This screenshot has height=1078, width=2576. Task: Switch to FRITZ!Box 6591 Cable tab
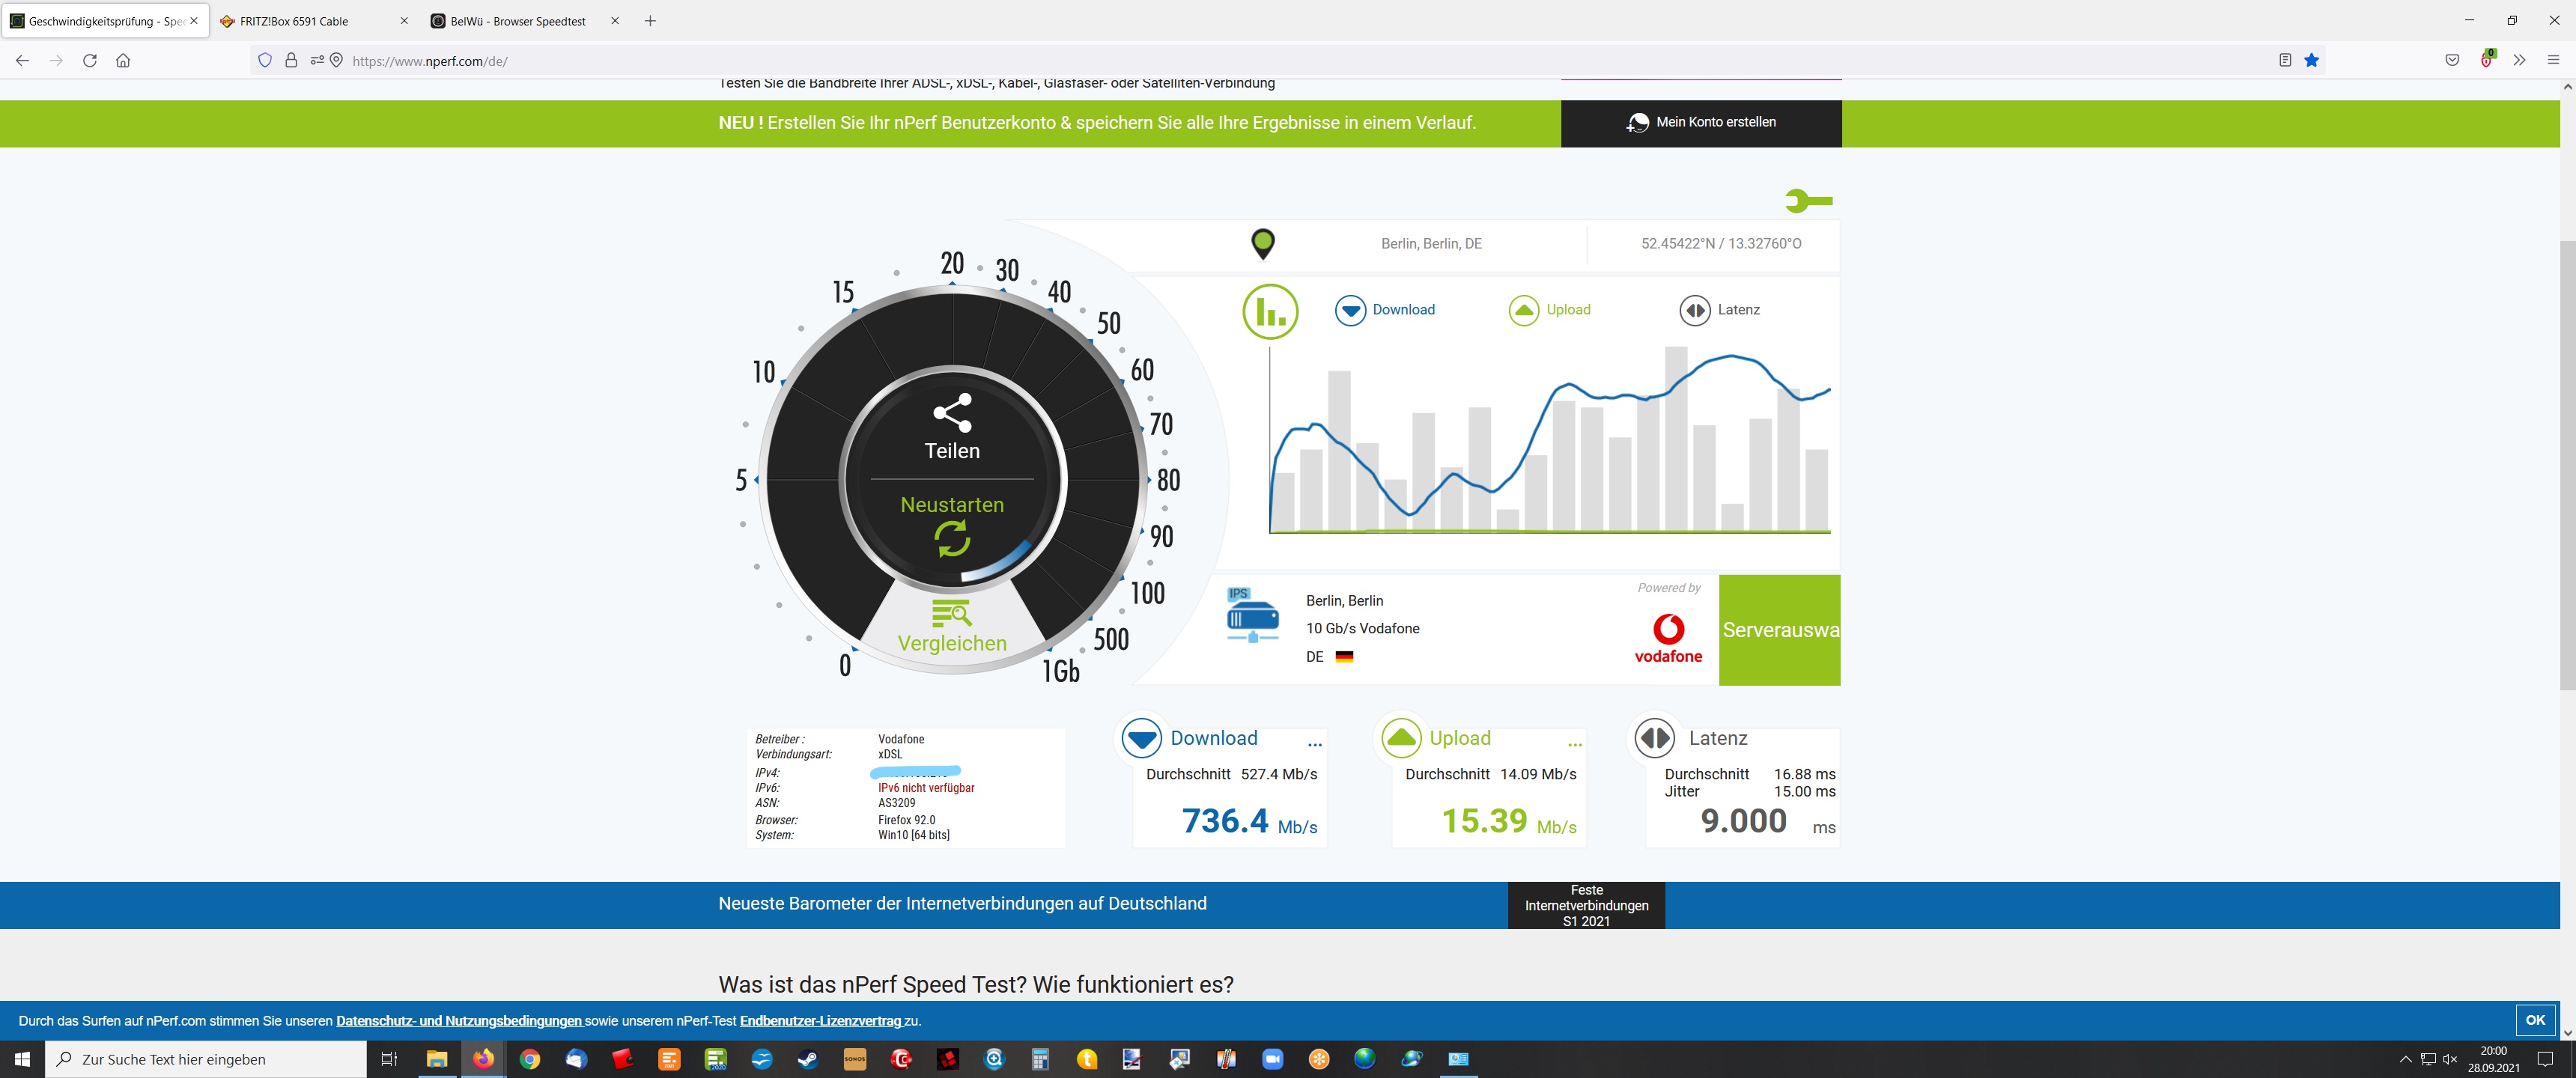point(294,21)
